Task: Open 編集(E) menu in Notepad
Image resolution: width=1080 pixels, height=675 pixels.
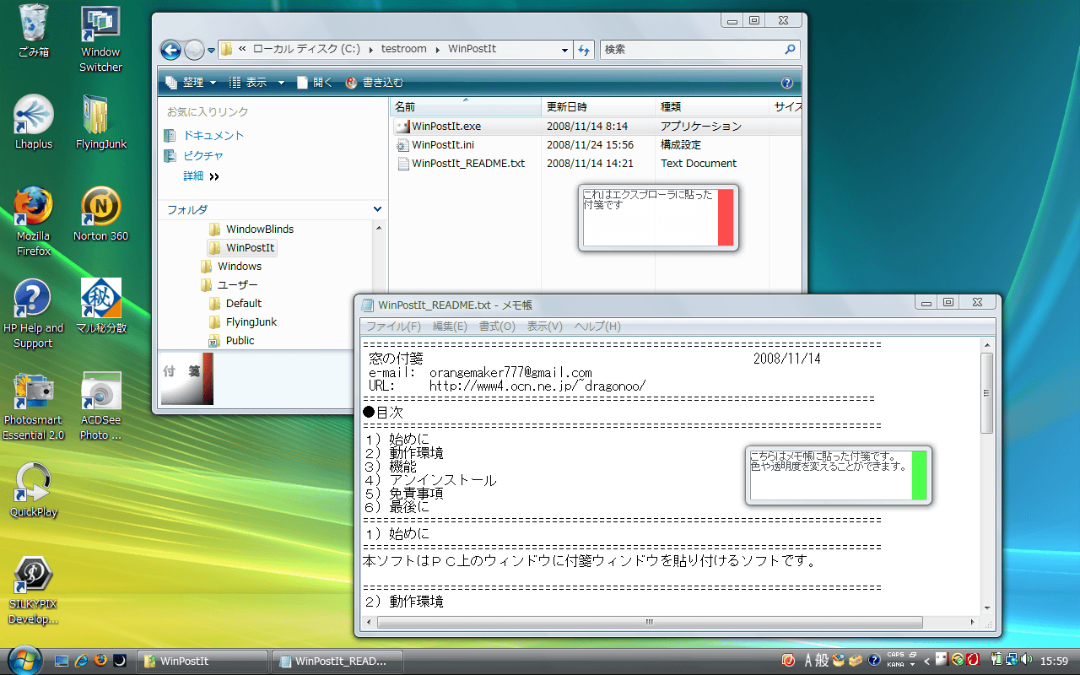Action: click(450, 327)
